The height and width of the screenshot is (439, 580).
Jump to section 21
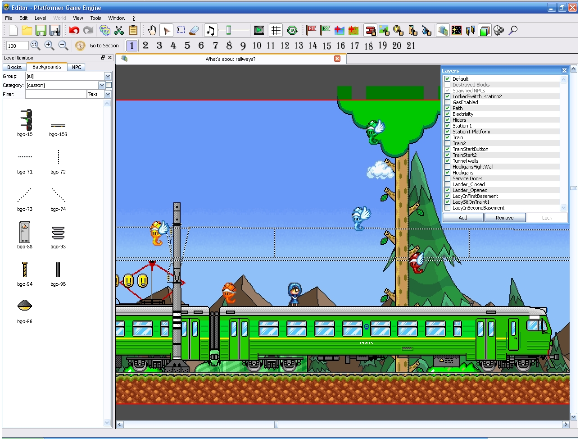click(411, 45)
